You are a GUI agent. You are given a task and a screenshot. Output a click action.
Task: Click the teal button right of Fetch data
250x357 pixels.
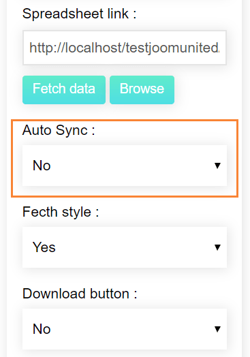click(x=142, y=90)
